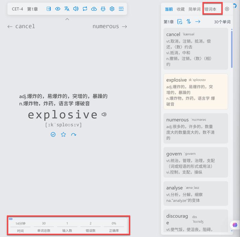Image resolution: width=240 pixels, height=237 pixels.
Task: Click the large word explosive
Action: [x=63, y=115]
